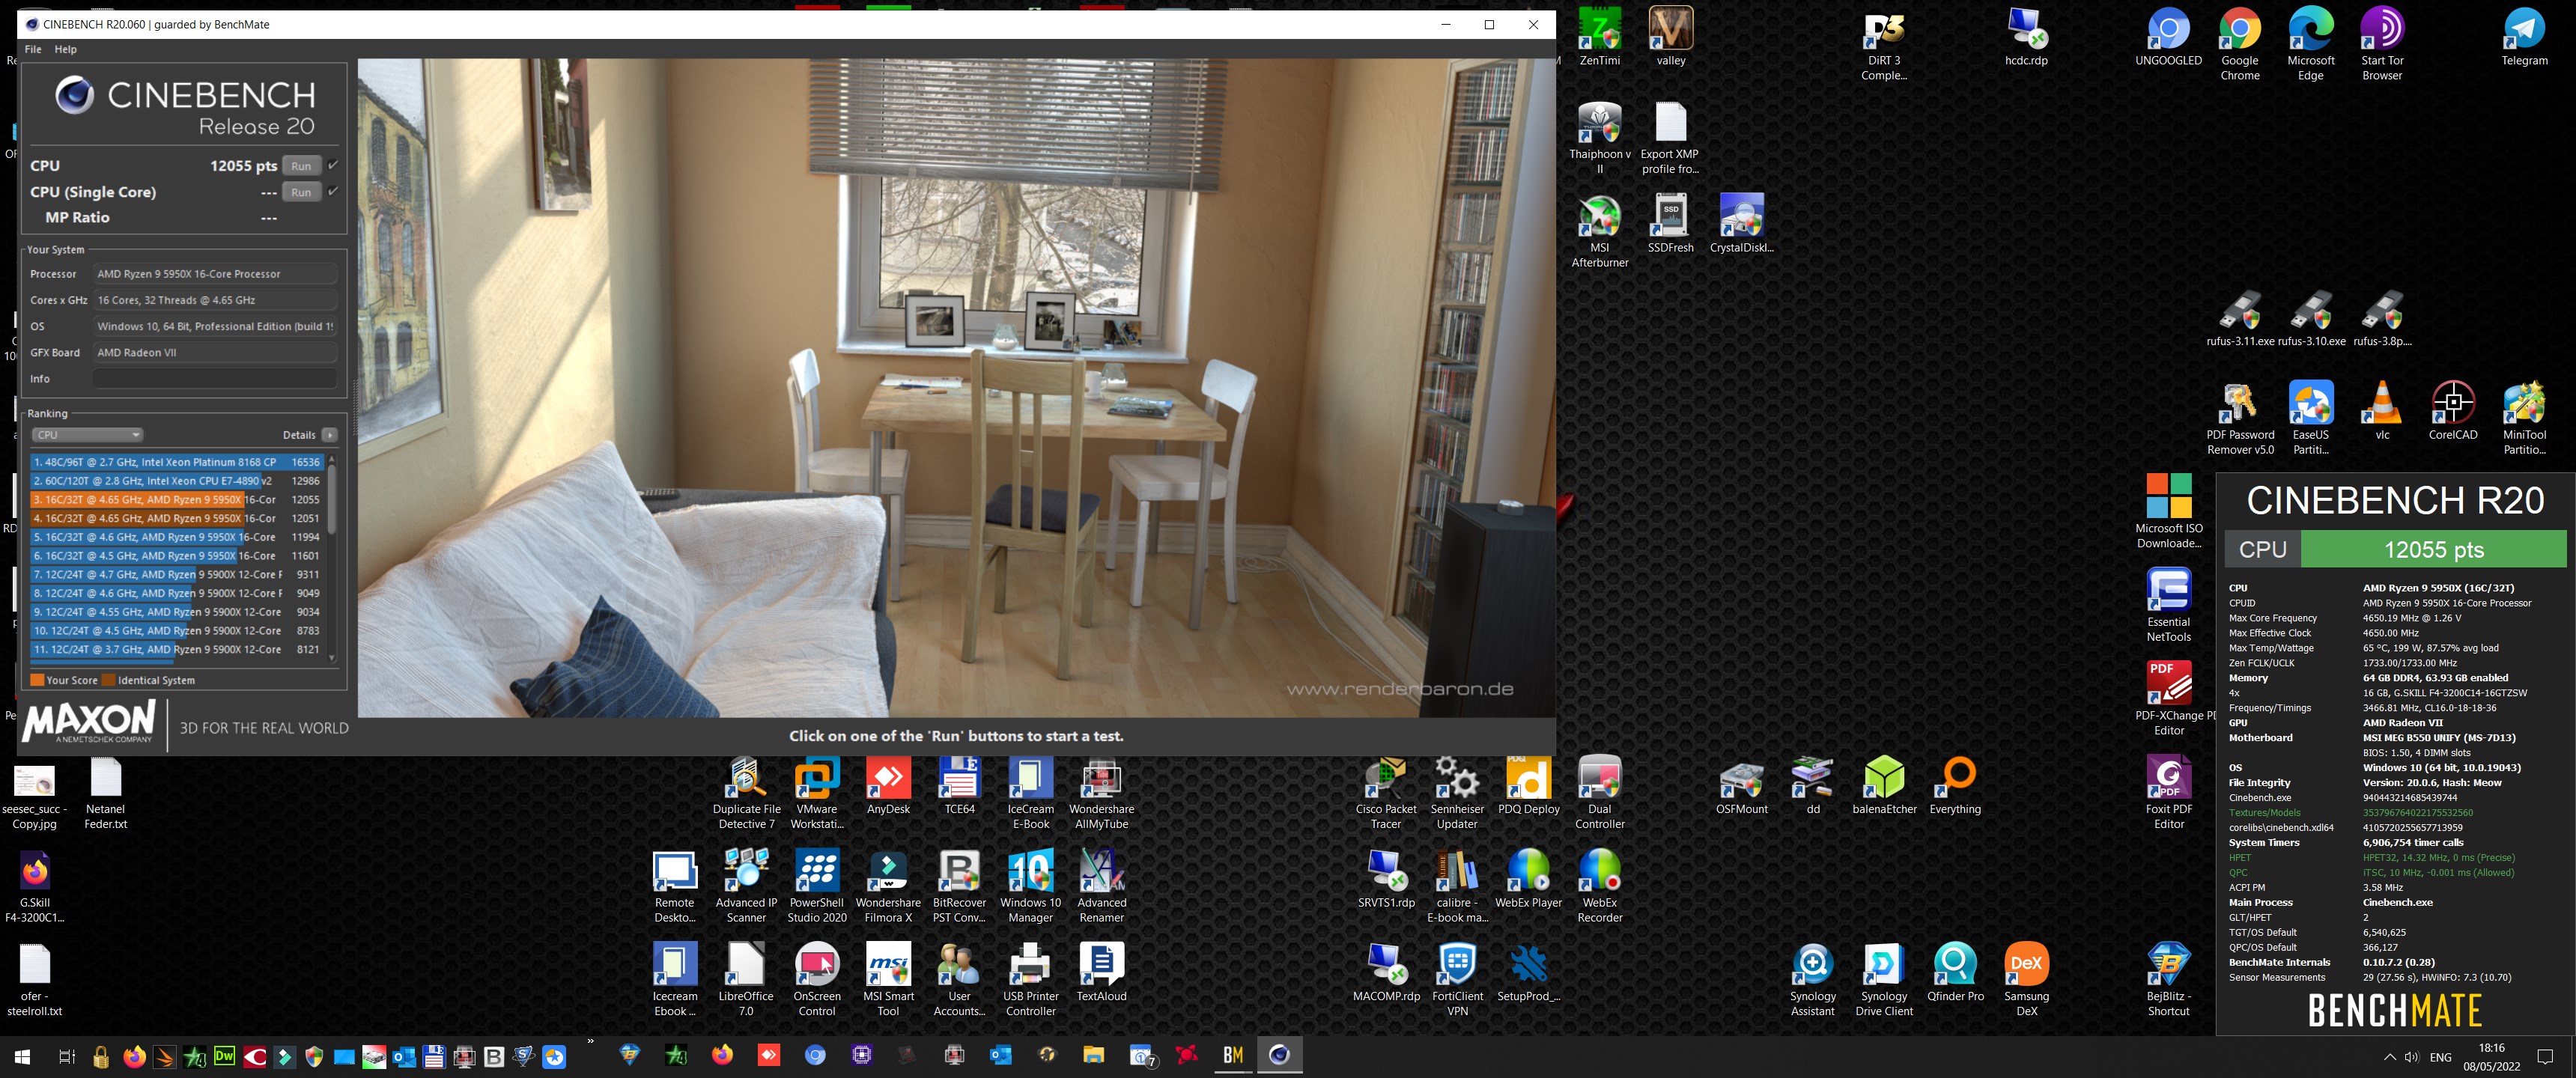Viewport: 2576px width, 1078px height.
Task: Click the ranking list scrollbar
Action: coord(332,500)
